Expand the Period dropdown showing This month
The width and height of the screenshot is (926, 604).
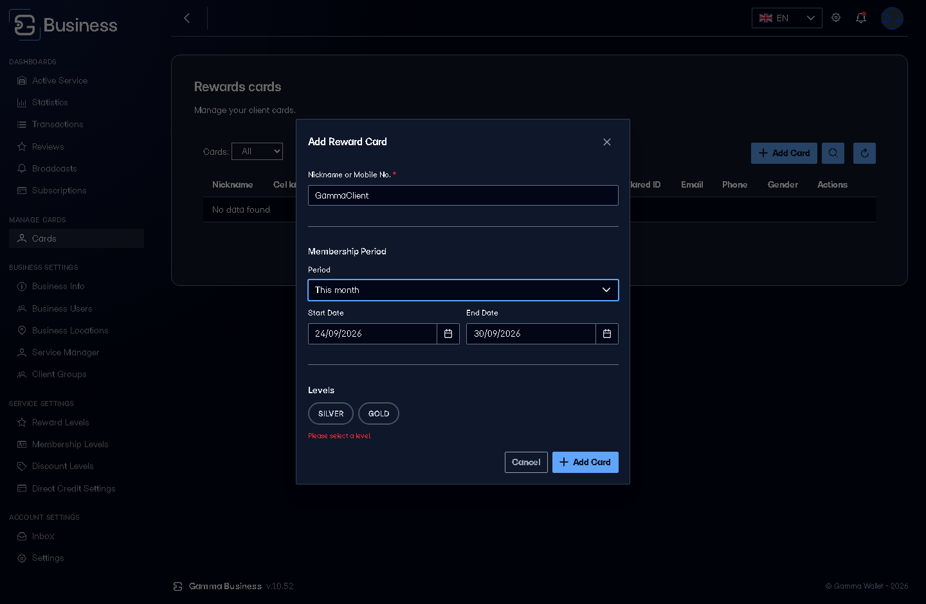(x=463, y=290)
